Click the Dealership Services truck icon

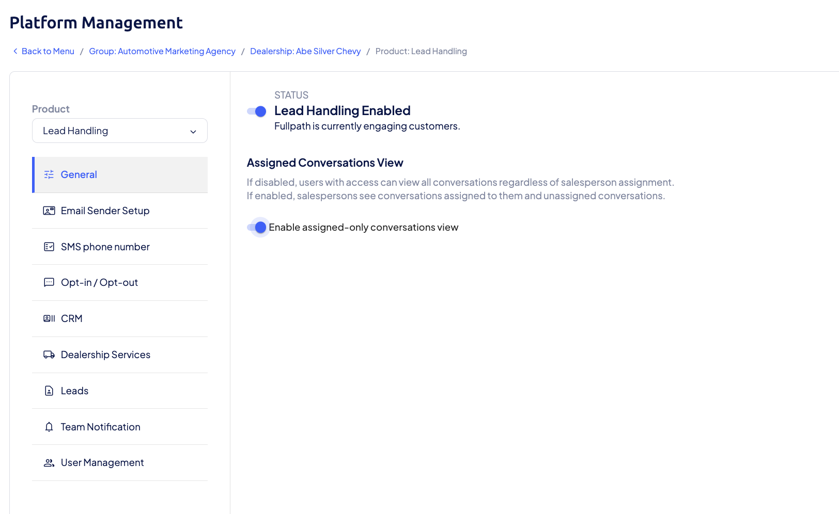coord(49,355)
